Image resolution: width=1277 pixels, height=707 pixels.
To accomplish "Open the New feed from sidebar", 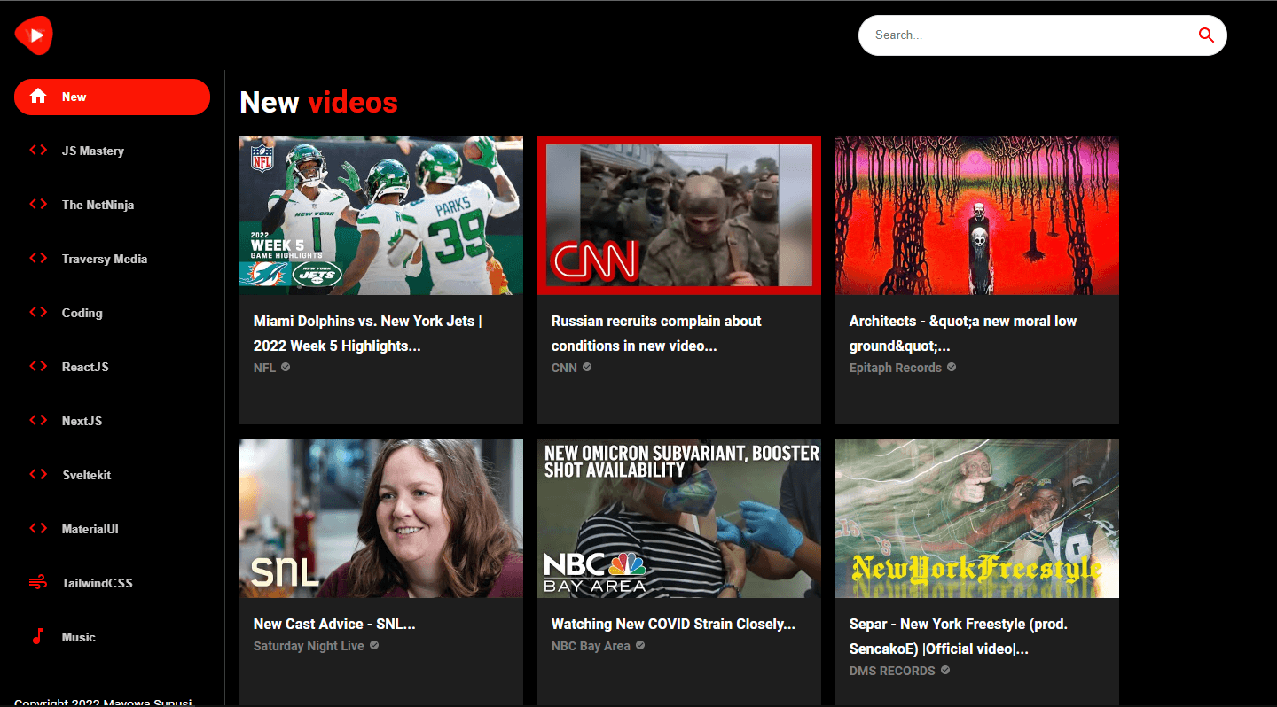I will [x=73, y=96].
